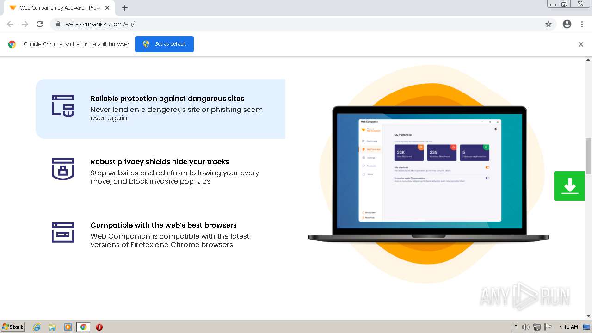Open the Chrome profile avatar menu

[567, 24]
